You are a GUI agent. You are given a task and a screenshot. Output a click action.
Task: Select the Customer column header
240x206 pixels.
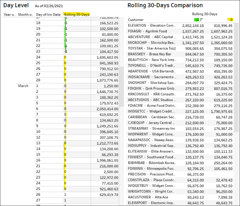(136, 20)
